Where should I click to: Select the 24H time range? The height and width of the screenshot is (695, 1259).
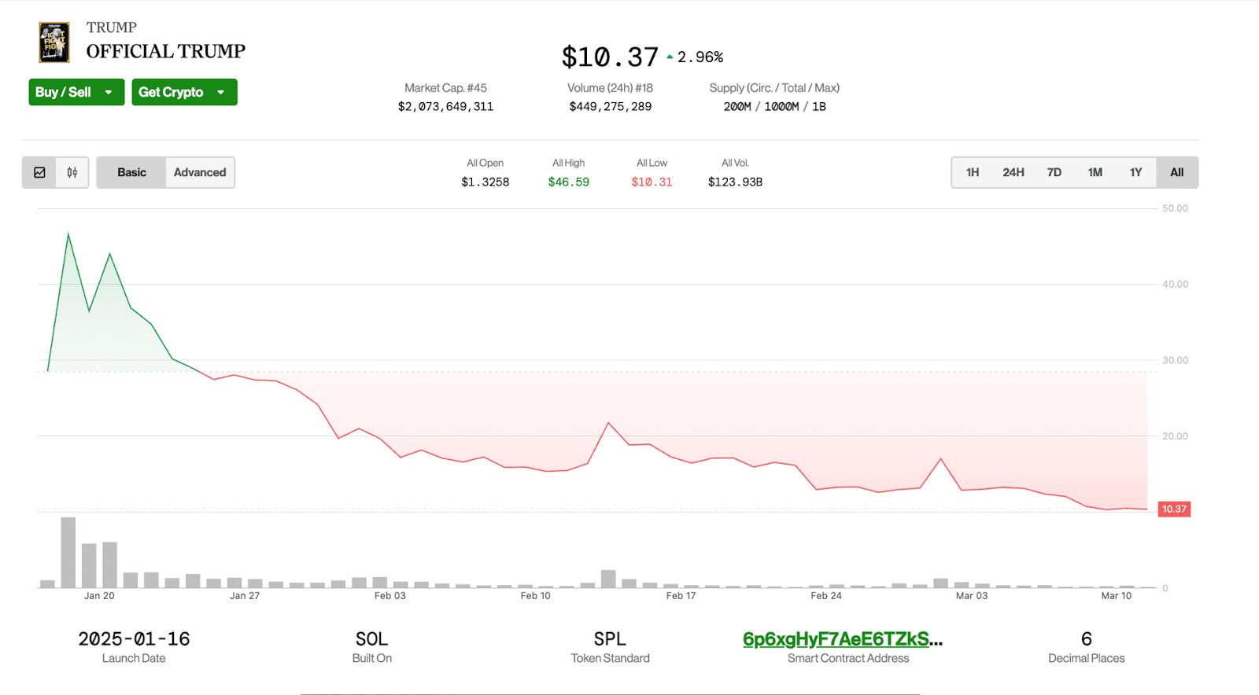tap(1013, 172)
